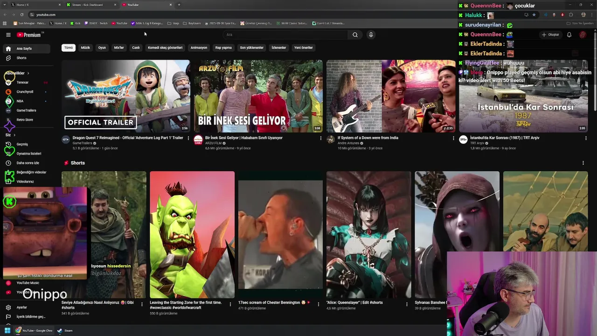The height and width of the screenshot is (336, 597).
Task: Play the green orc WoW Classic short
Action: coord(192,234)
